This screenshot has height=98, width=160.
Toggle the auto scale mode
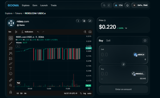click(x=89, y=93)
